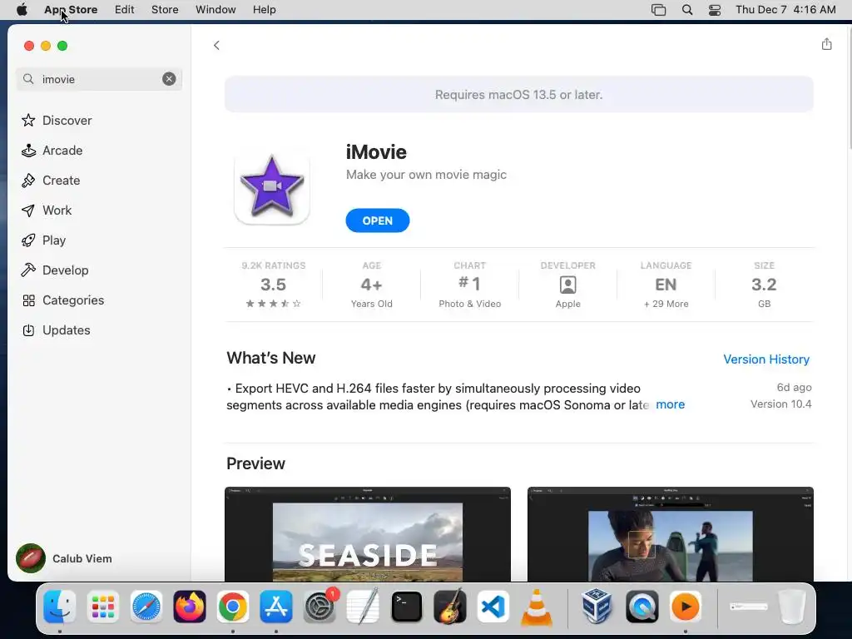Click the Version History link

click(766, 359)
